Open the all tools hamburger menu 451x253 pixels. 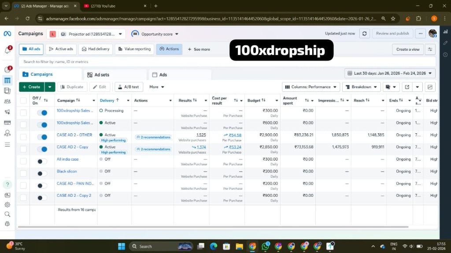pyautogui.click(x=7, y=144)
